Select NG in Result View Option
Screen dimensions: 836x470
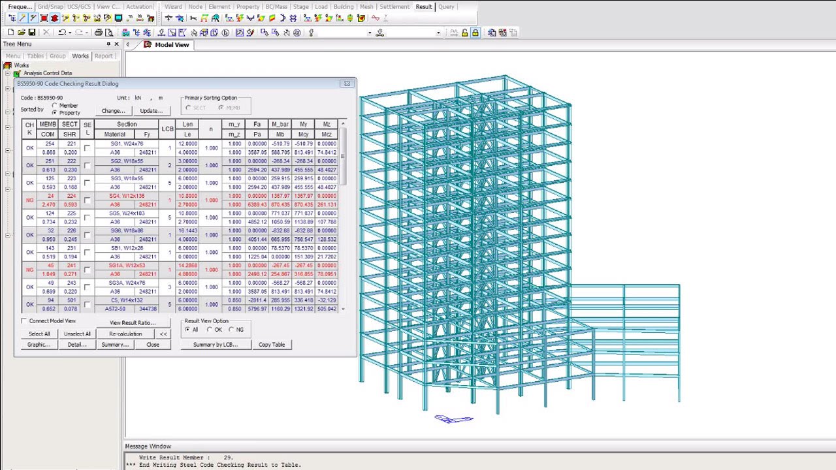tap(231, 330)
